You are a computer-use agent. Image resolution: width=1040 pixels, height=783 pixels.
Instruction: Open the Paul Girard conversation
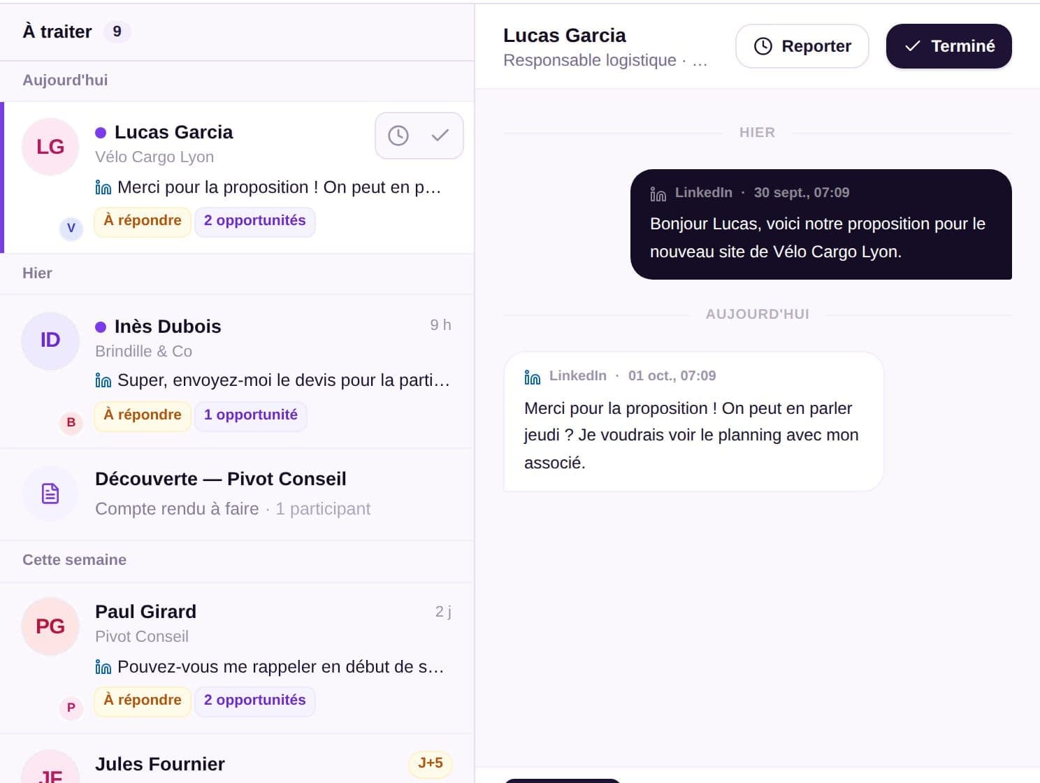[237, 658]
